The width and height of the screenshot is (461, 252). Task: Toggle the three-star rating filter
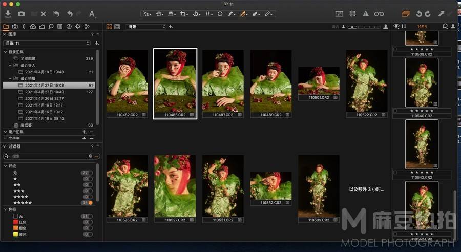88,191
